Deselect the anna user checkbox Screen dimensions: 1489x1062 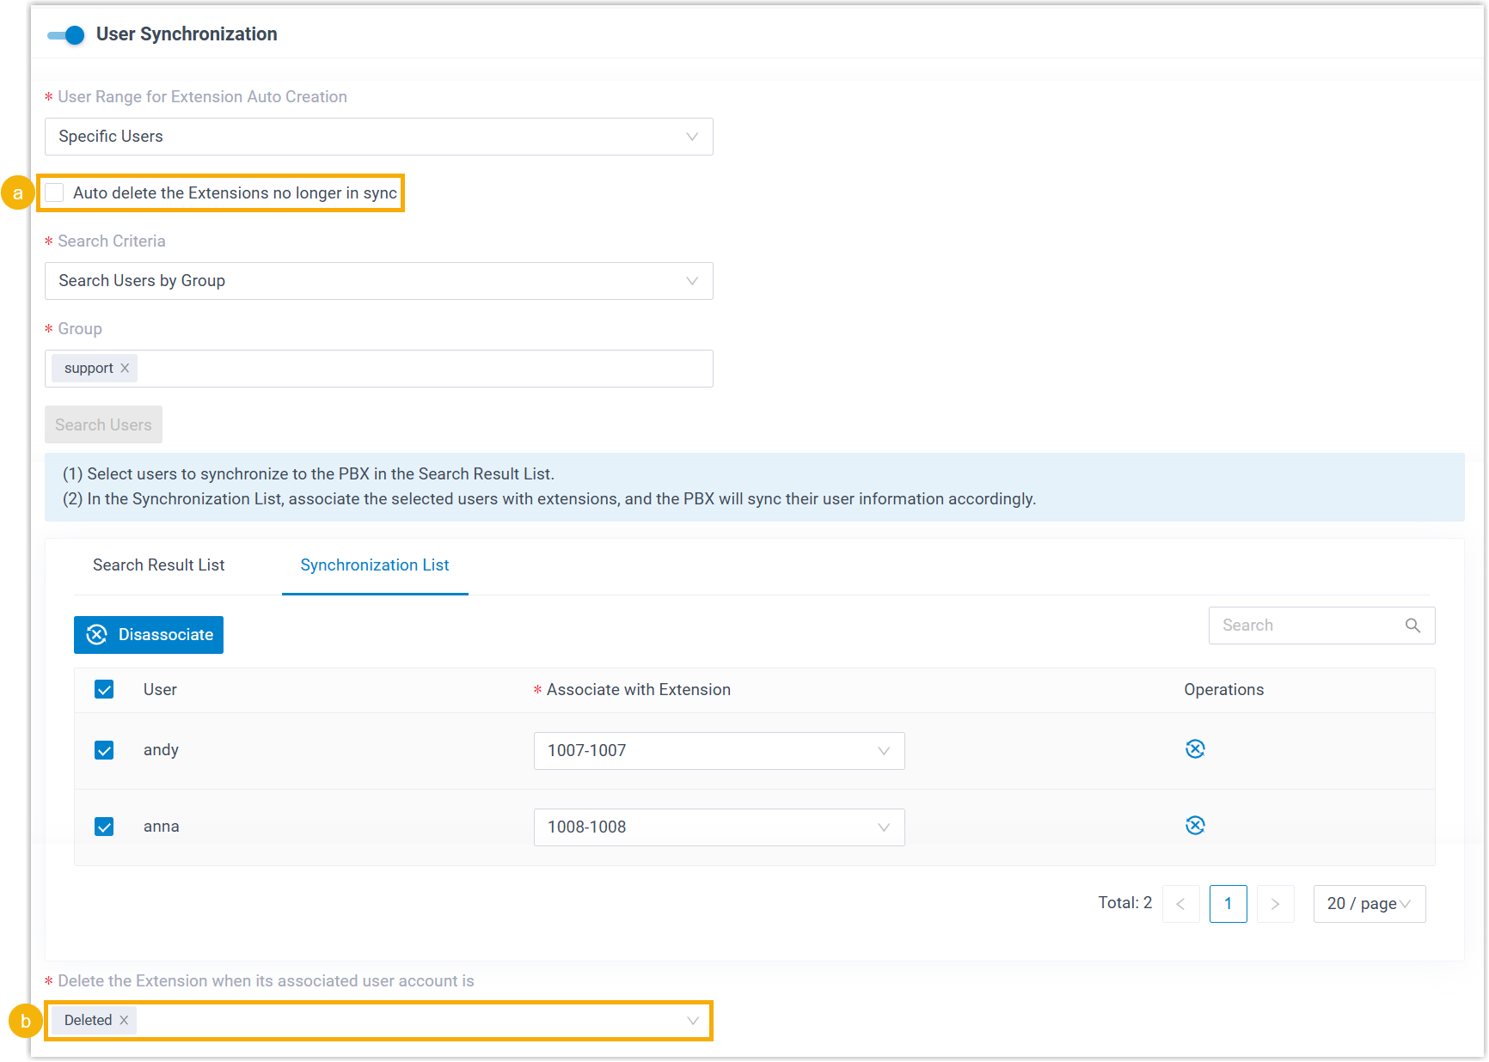104,827
